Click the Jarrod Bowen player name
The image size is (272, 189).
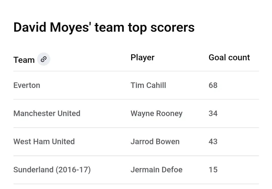pyautogui.click(x=155, y=141)
